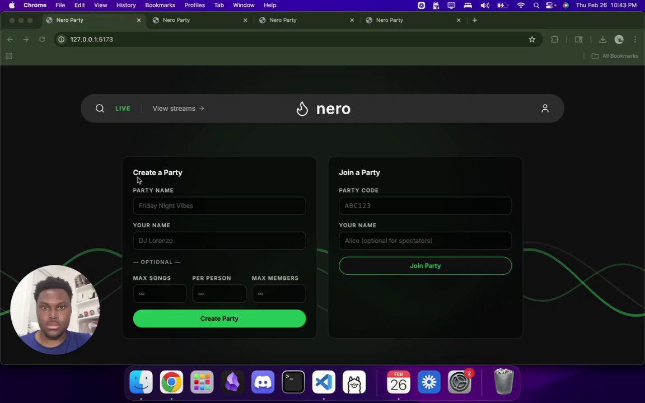Open View streams link
Screen dimensions: 645x403
179,109
